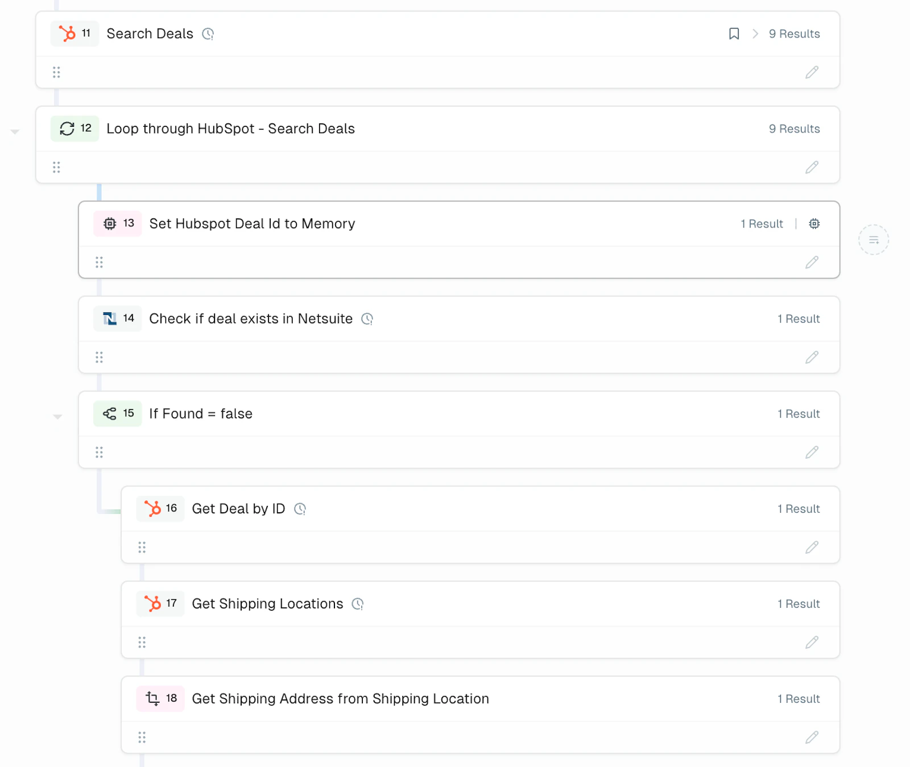The image size is (910, 767).
Task: Grab the drag handle of Loop step 12
Action: 56,167
